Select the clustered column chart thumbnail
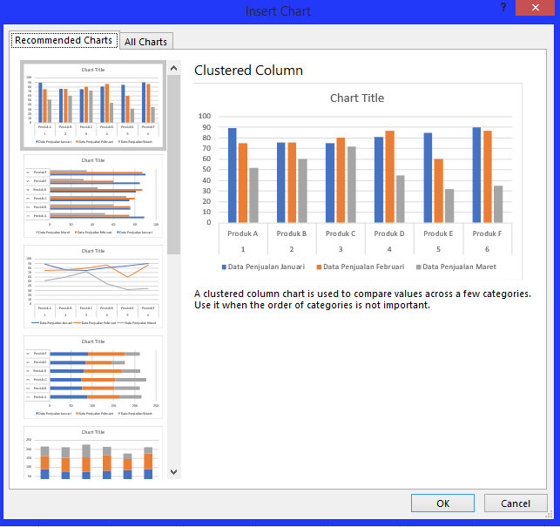This screenshot has width=560, height=527. point(93,105)
